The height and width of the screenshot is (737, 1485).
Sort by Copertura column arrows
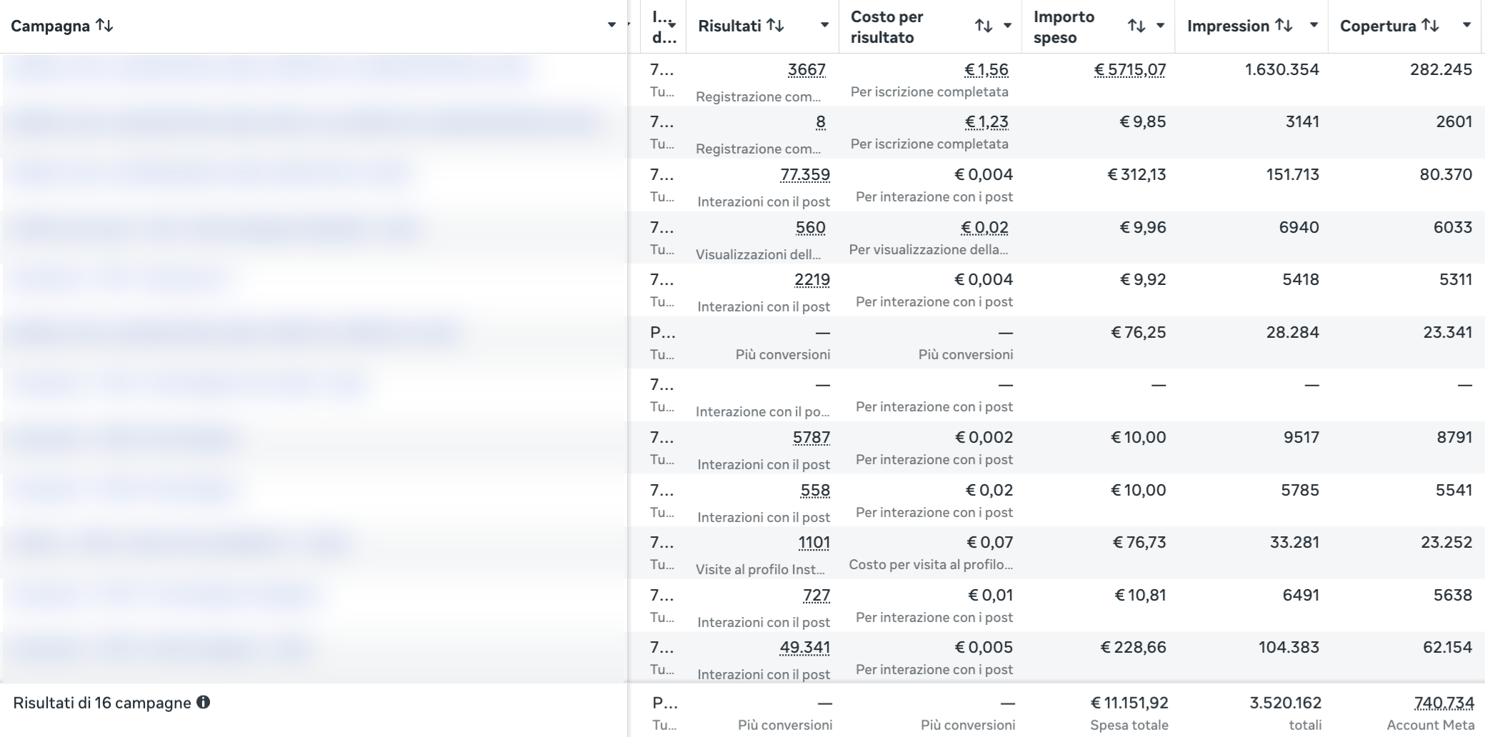[1430, 26]
